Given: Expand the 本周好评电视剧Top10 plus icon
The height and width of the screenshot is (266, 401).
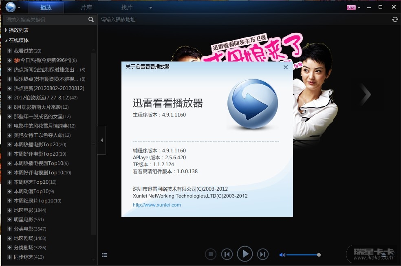Looking at the screenshot, I should [9, 173].
